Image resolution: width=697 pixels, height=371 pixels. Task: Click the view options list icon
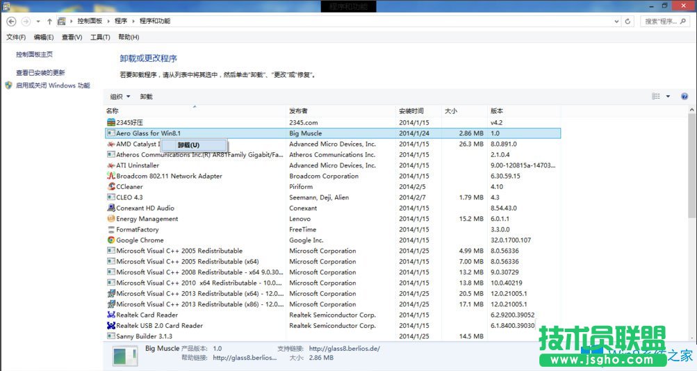tap(656, 97)
